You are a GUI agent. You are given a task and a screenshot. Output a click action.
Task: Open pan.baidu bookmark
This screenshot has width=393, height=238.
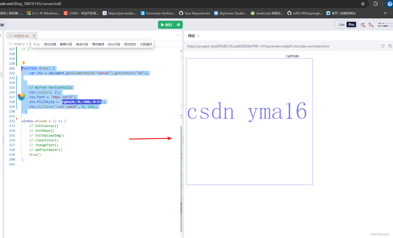coord(120,13)
